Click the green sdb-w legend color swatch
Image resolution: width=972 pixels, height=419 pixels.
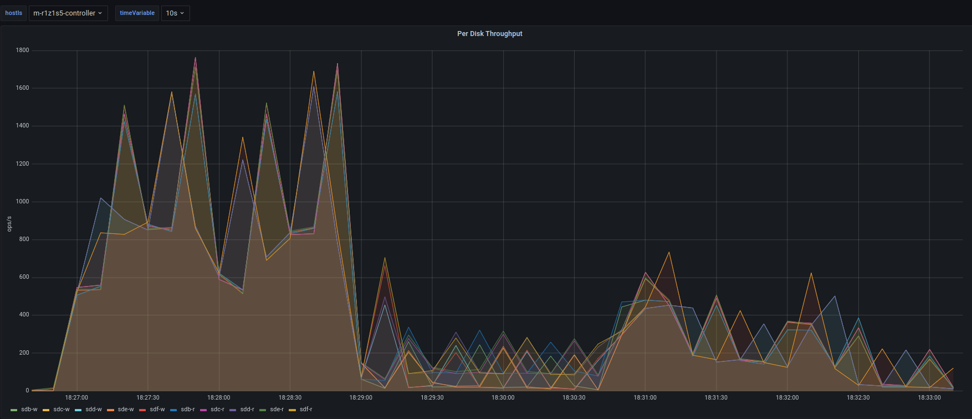[14, 410]
